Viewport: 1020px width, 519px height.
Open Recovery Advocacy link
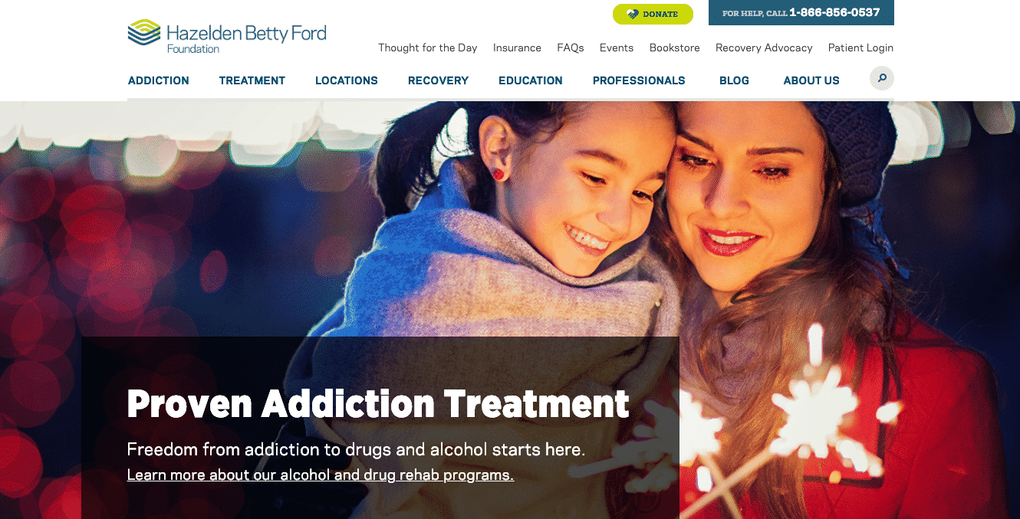pos(764,48)
